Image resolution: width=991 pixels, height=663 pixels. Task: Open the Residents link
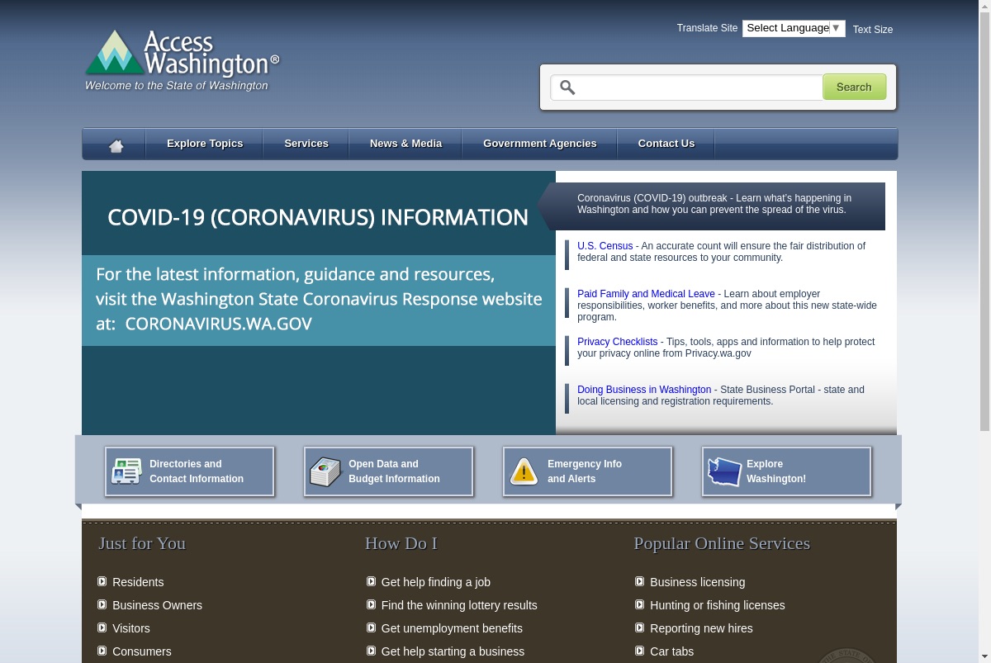pos(138,582)
